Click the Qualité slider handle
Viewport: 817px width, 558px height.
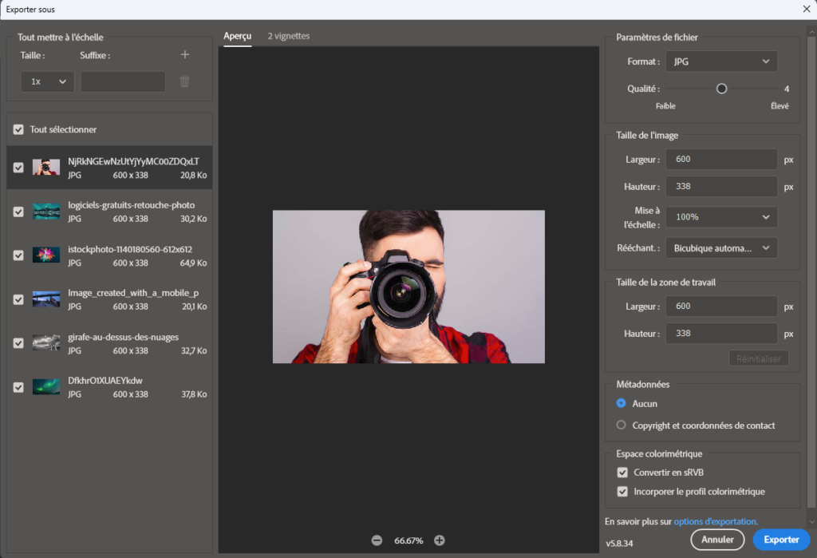722,89
